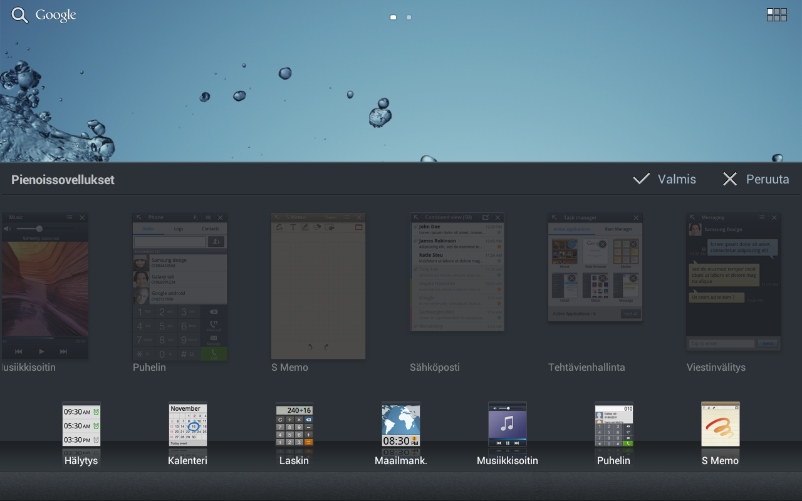This screenshot has width=802, height=501.
Task: Confirm with the Valmis button
Action: (x=665, y=179)
